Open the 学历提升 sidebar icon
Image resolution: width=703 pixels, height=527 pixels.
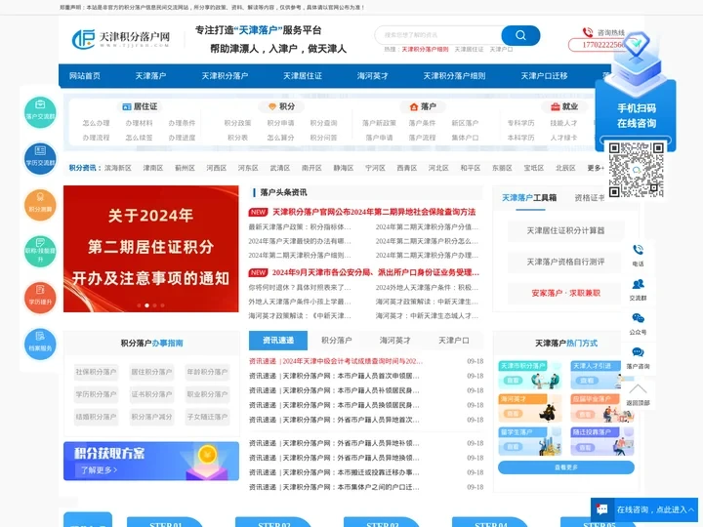point(40,298)
